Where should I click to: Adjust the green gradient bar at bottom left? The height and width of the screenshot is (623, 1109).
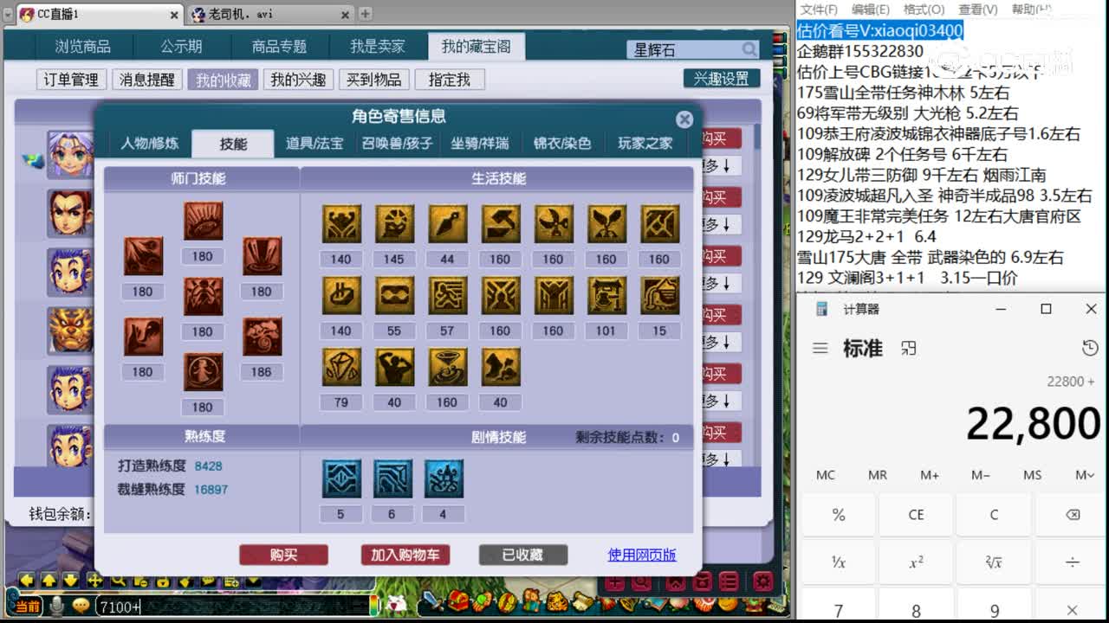(x=374, y=606)
